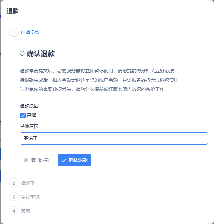Select the 等待审核 step label
This screenshot has height=224, width=214.
pyautogui.click(x=30, y=197)
